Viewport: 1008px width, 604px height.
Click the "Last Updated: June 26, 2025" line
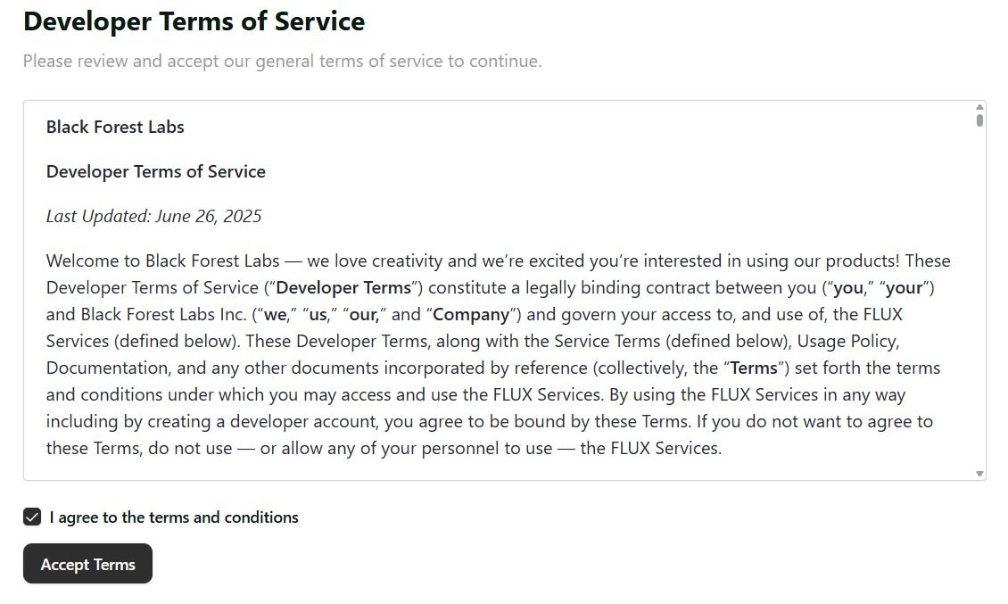(153, 217)
